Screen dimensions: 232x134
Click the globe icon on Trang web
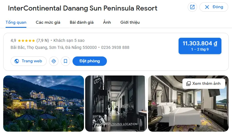click(17, 61)
